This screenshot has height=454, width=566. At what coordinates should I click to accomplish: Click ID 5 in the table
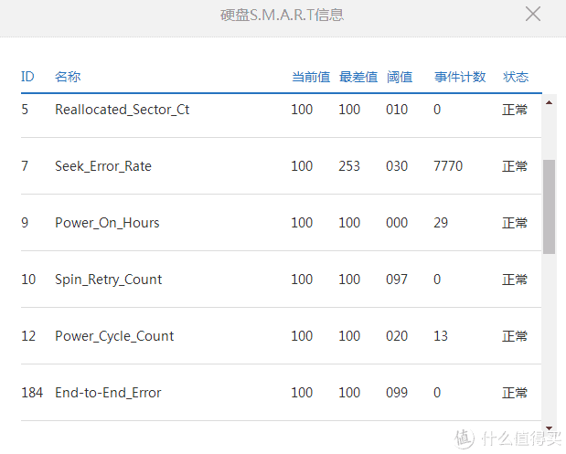[x=25, y=110]
